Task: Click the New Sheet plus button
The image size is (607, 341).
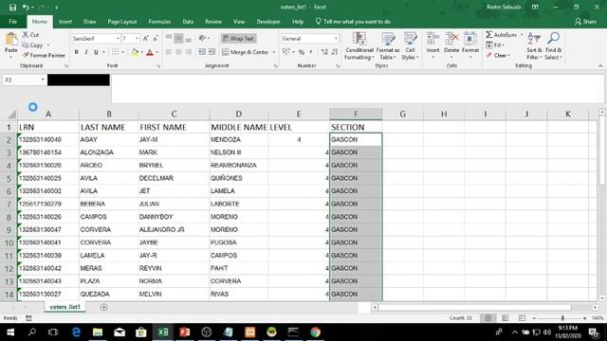Action: 103,307
